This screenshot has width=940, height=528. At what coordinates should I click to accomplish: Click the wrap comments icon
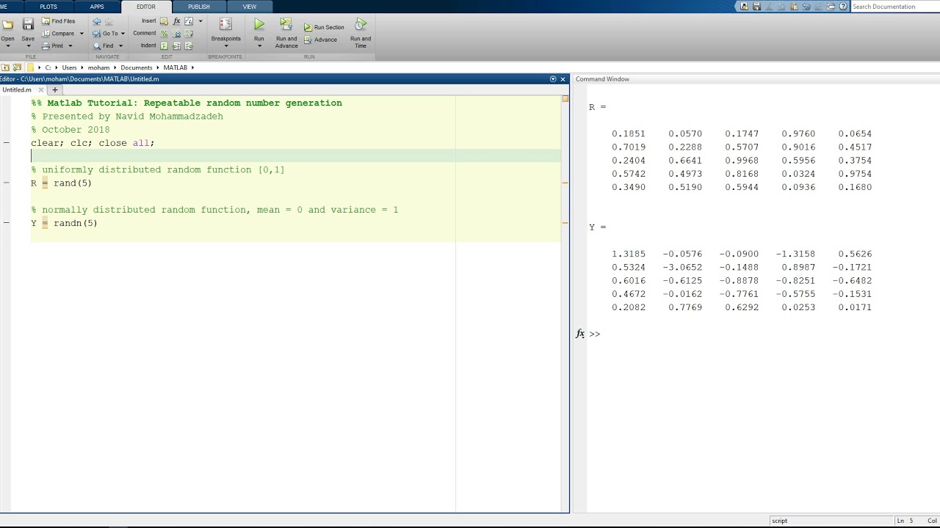[189, 34]
